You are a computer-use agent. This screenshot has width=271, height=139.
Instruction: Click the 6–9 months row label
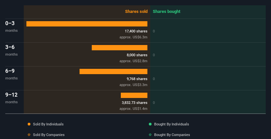pos(12,74)
